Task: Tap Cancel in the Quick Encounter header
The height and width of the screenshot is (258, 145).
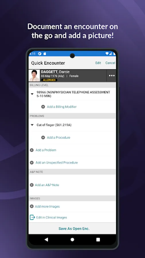Action: tap(110, 63)
